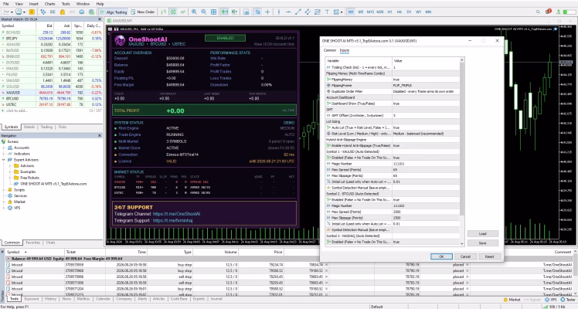Click the New Order toolbar button
Viewport: 578px width, 309px height.
point(143,12)
